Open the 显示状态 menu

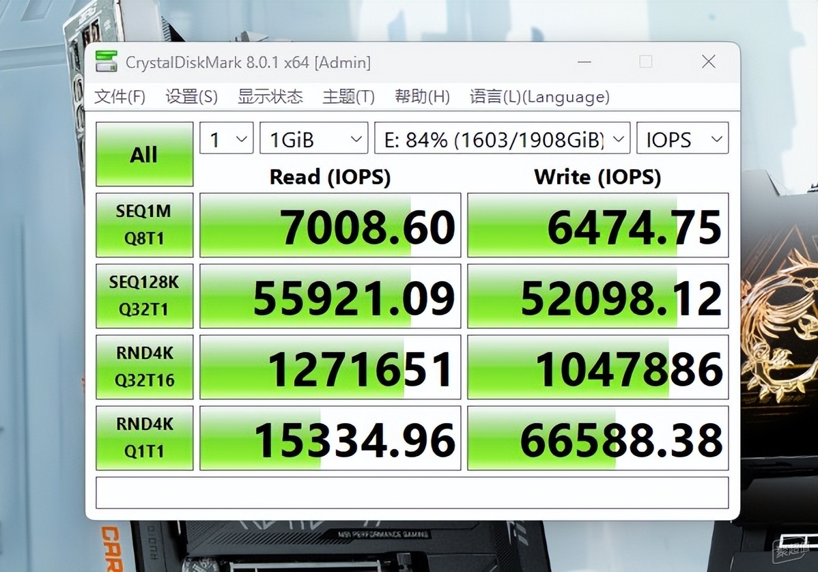(270, 97)
